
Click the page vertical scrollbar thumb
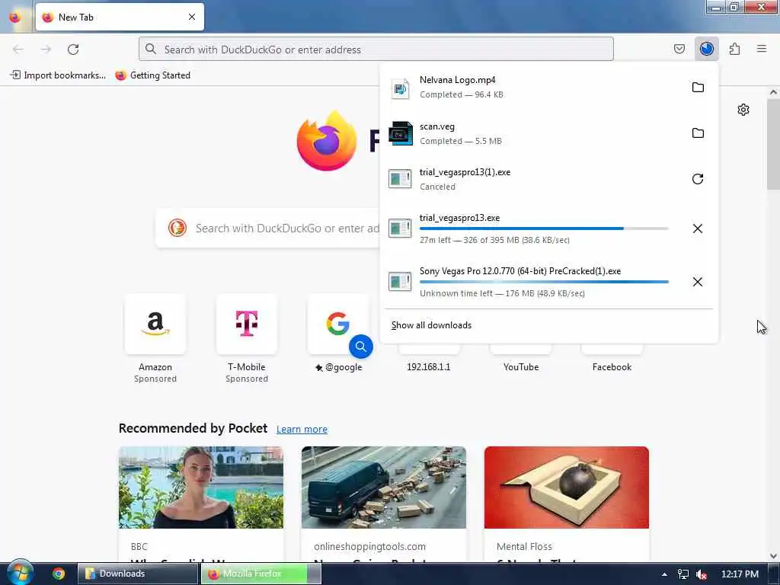tap(773, 144)
